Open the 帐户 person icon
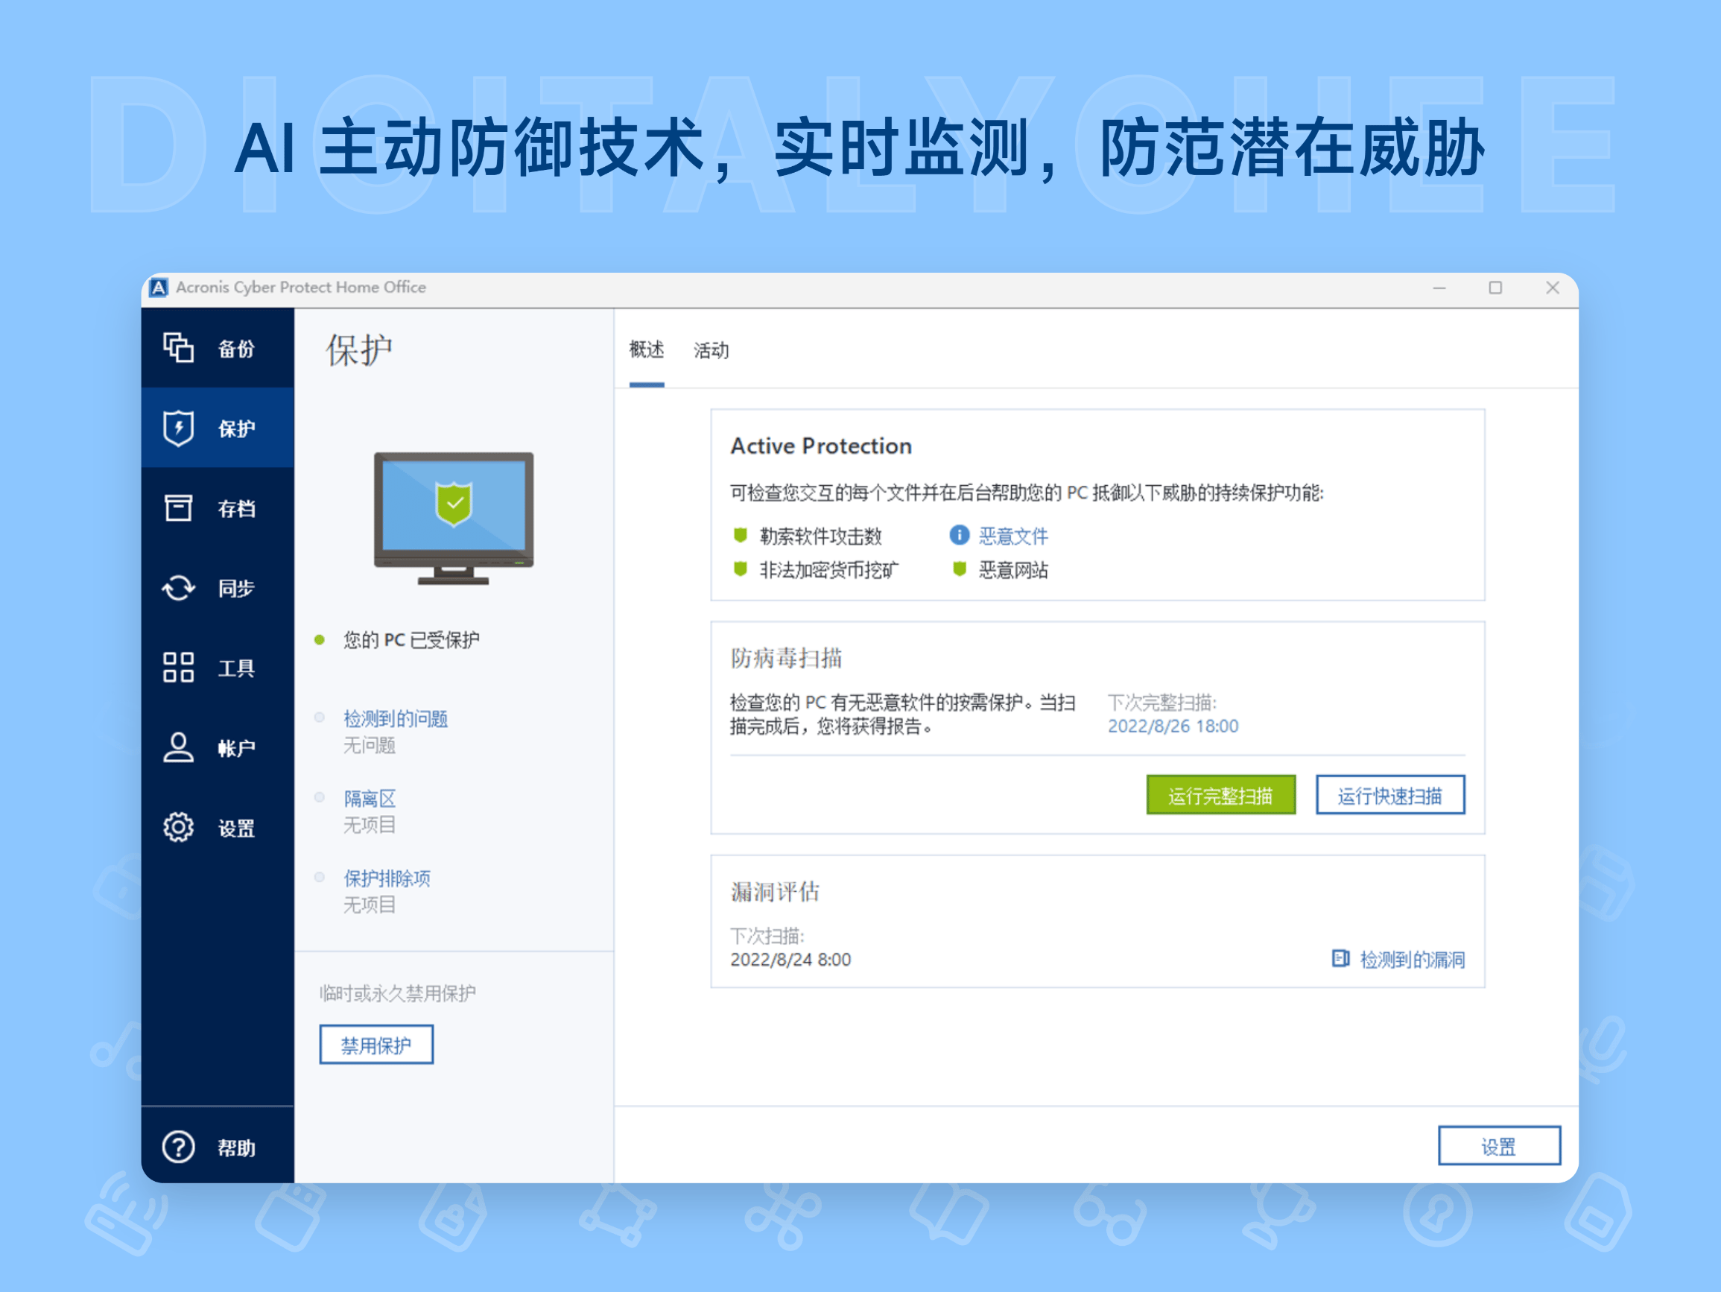The width and height of the screenshot is (1721, 1292). [177, 748]
